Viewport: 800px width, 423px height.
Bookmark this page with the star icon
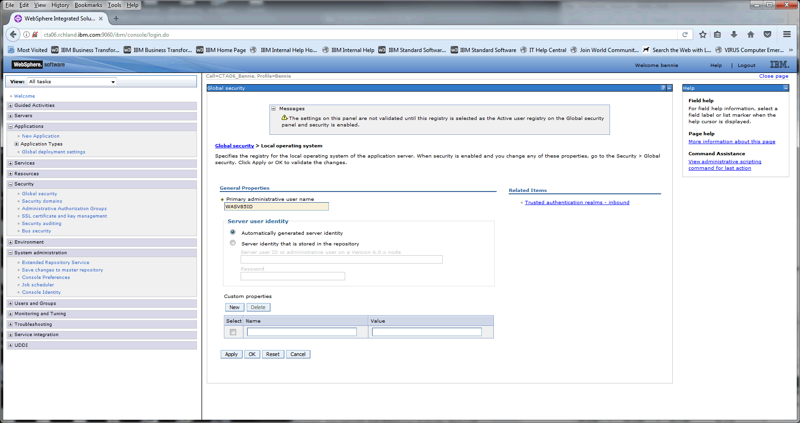click(703, 34)
